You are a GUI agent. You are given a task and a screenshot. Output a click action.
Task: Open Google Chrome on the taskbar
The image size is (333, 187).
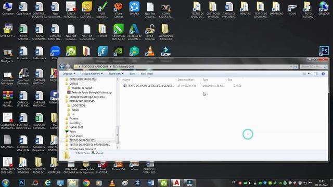(86, 183)
